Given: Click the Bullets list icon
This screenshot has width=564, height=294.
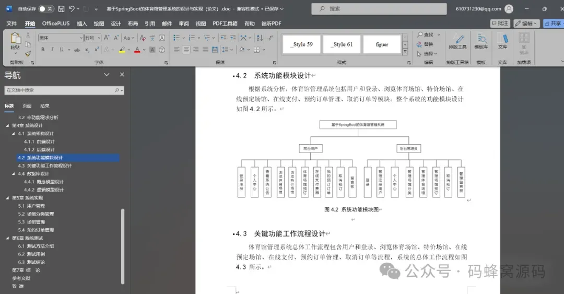Looking at the screenshot, I should [x=177, y=38].
